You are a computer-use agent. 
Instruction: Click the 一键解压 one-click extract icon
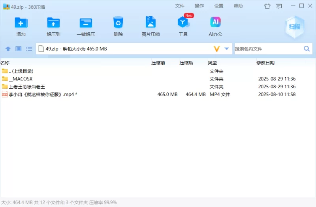(x=86, y=23)
